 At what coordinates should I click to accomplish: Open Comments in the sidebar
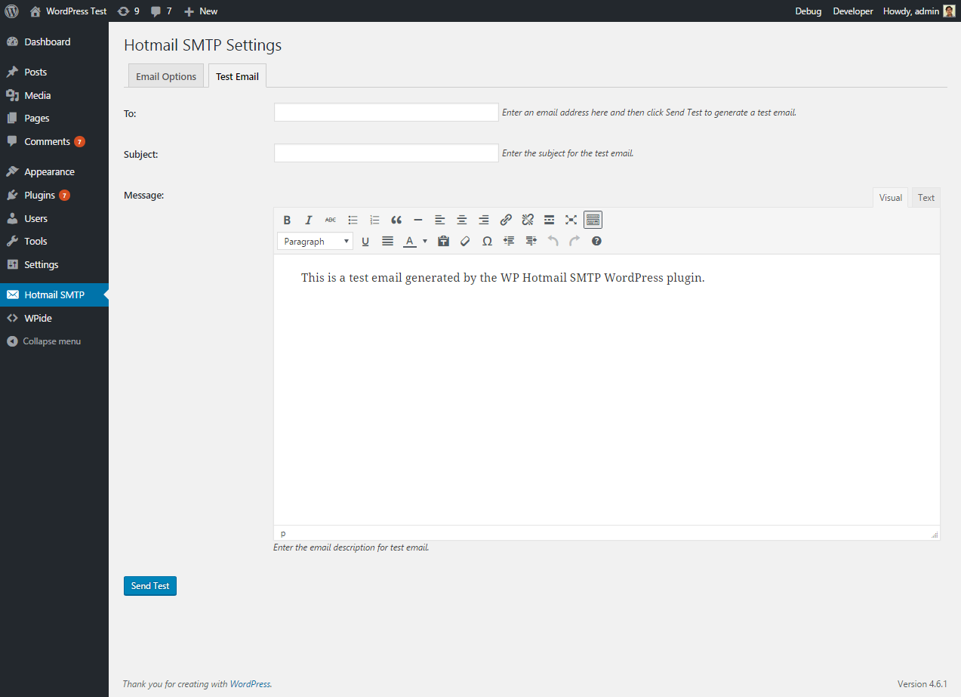pyautogui.click(x=54, y=141)
